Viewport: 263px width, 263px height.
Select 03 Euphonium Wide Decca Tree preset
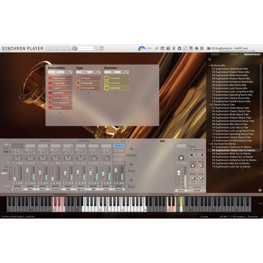(230, 114)
